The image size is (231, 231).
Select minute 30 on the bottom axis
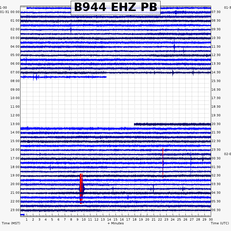(211, 219)
